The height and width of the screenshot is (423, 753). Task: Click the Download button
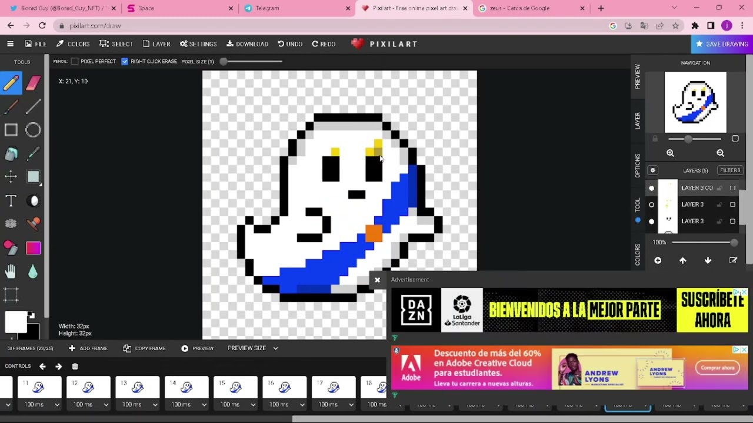[247, 44]
